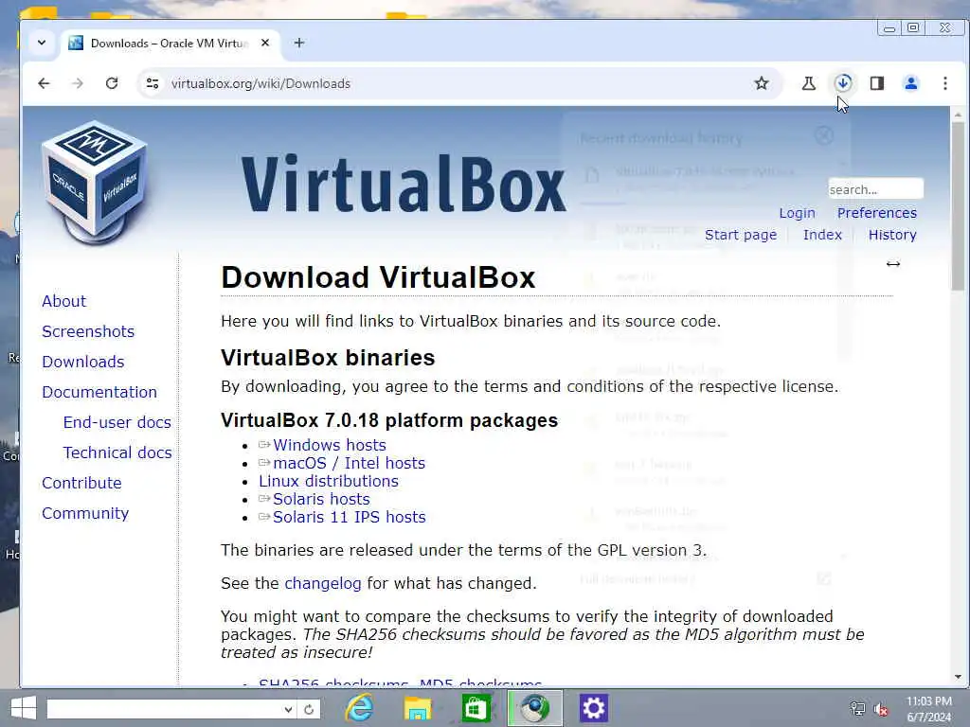This screenshot has width=970, height=727.
Task: Click the muted volume tray icon
Action: point(881,709)
